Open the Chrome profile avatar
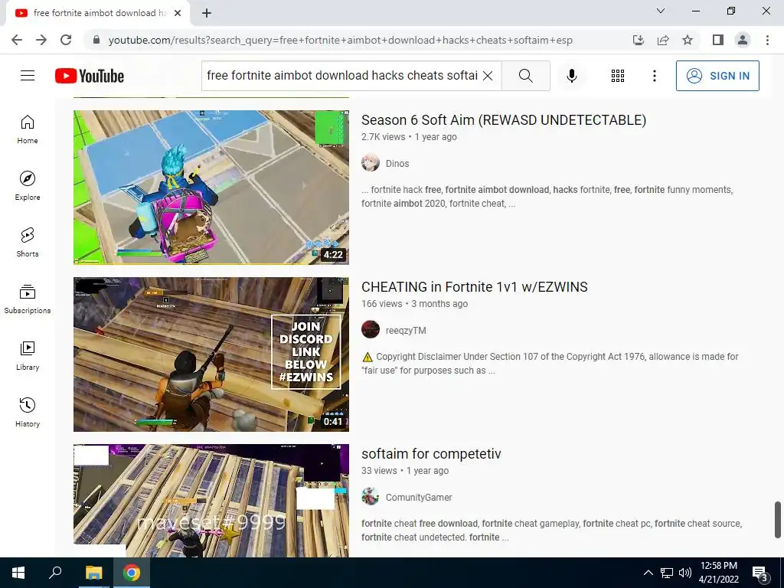784x588 pixels. click(743, 40)
